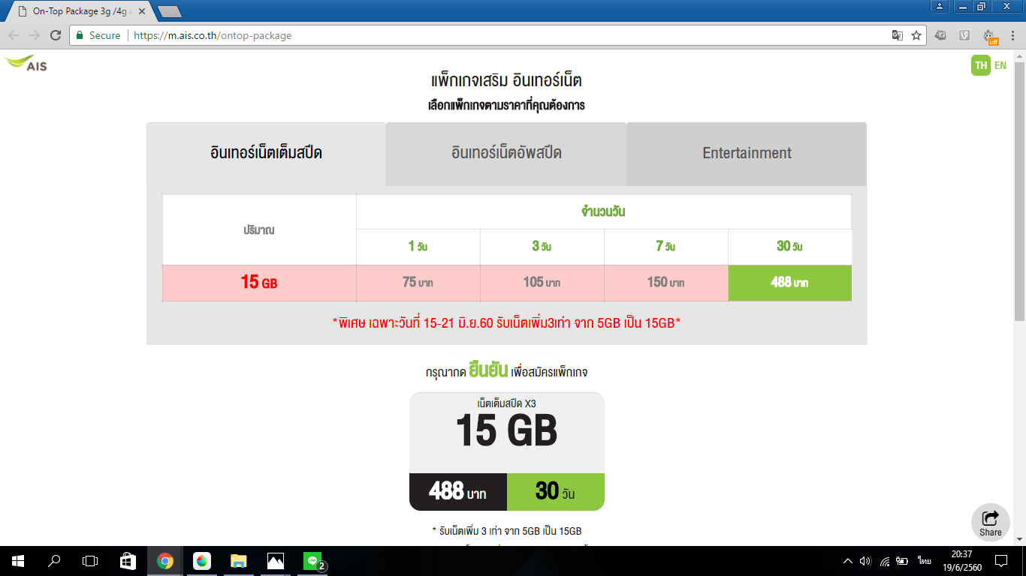Switch language to EN
1026x576 pixels.
[1000, 65]
